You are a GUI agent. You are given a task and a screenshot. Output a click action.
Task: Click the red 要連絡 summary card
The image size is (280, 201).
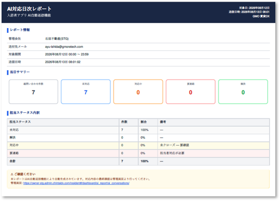point(190,91)
